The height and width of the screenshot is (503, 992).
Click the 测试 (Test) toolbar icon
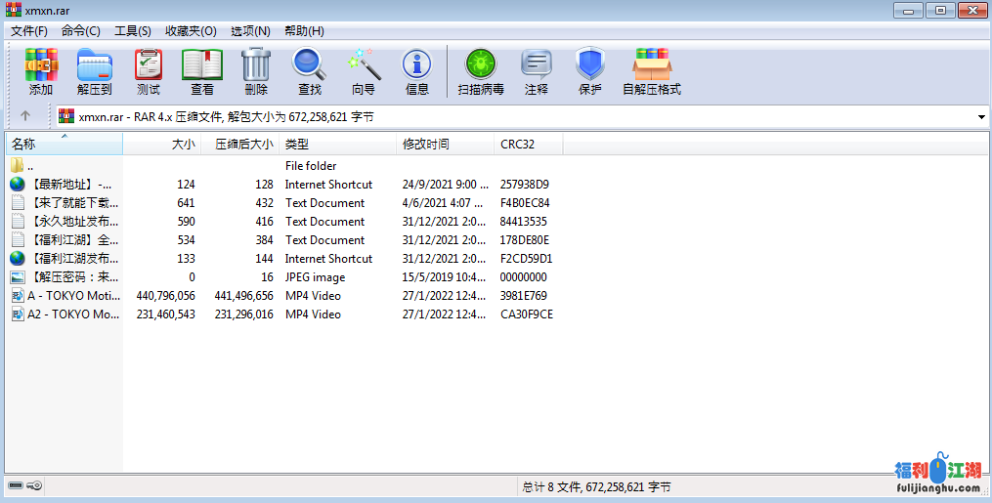coord(149,65)
